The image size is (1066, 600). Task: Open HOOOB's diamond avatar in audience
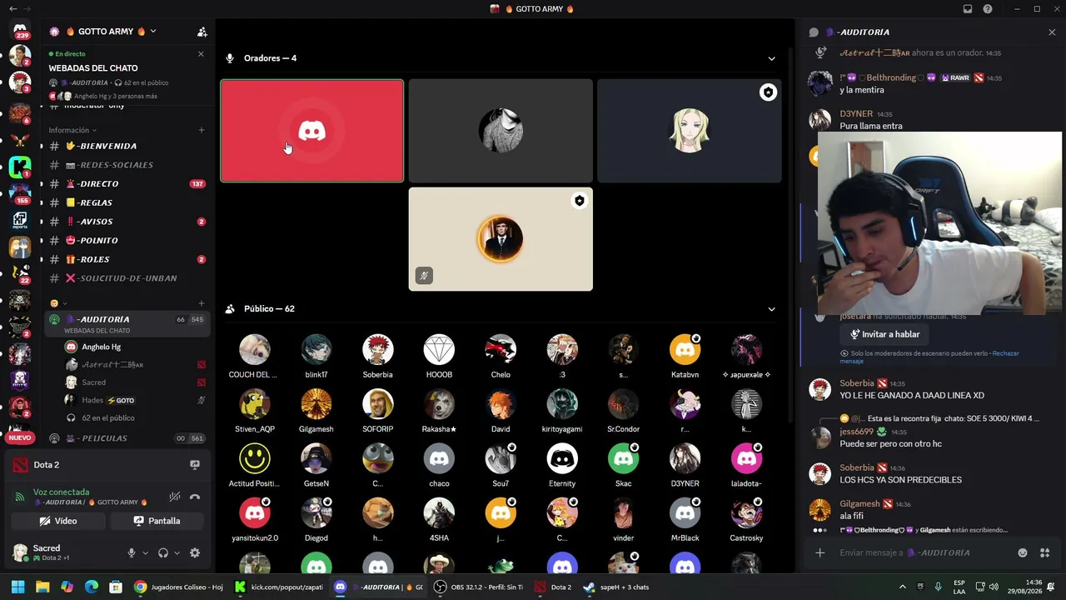coord(439,349)
